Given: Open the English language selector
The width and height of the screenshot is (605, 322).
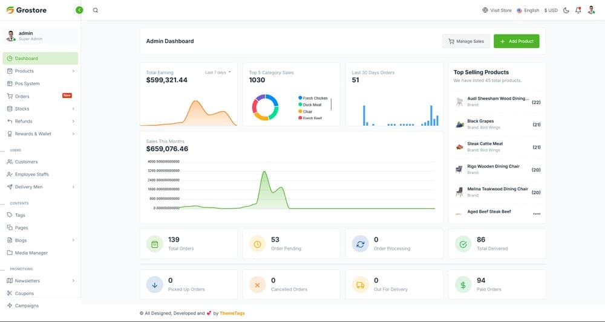Looking at the screenshot, I should tap(528, 10).
